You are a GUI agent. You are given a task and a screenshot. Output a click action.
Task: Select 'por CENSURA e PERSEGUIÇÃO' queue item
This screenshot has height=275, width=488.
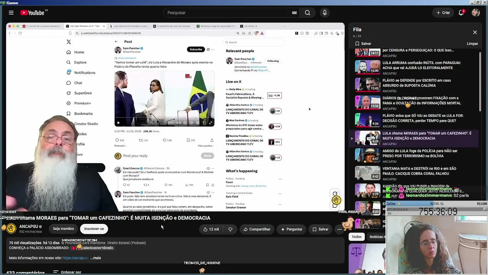(416, 53)
